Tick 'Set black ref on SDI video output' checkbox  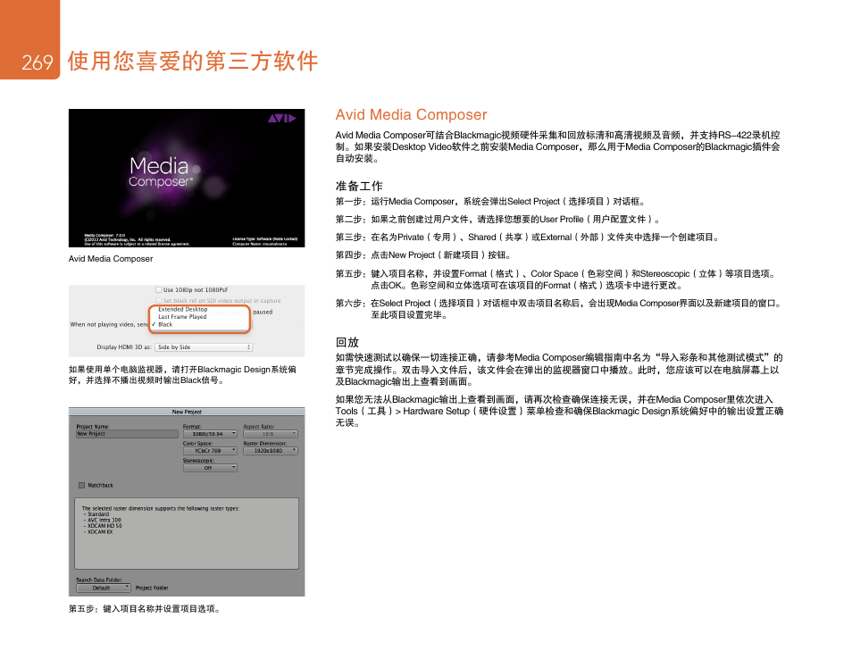coord(159,300)
